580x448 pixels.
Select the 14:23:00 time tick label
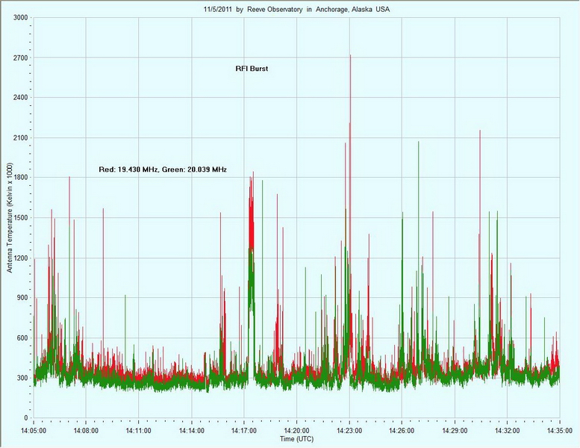click(349, 431)
